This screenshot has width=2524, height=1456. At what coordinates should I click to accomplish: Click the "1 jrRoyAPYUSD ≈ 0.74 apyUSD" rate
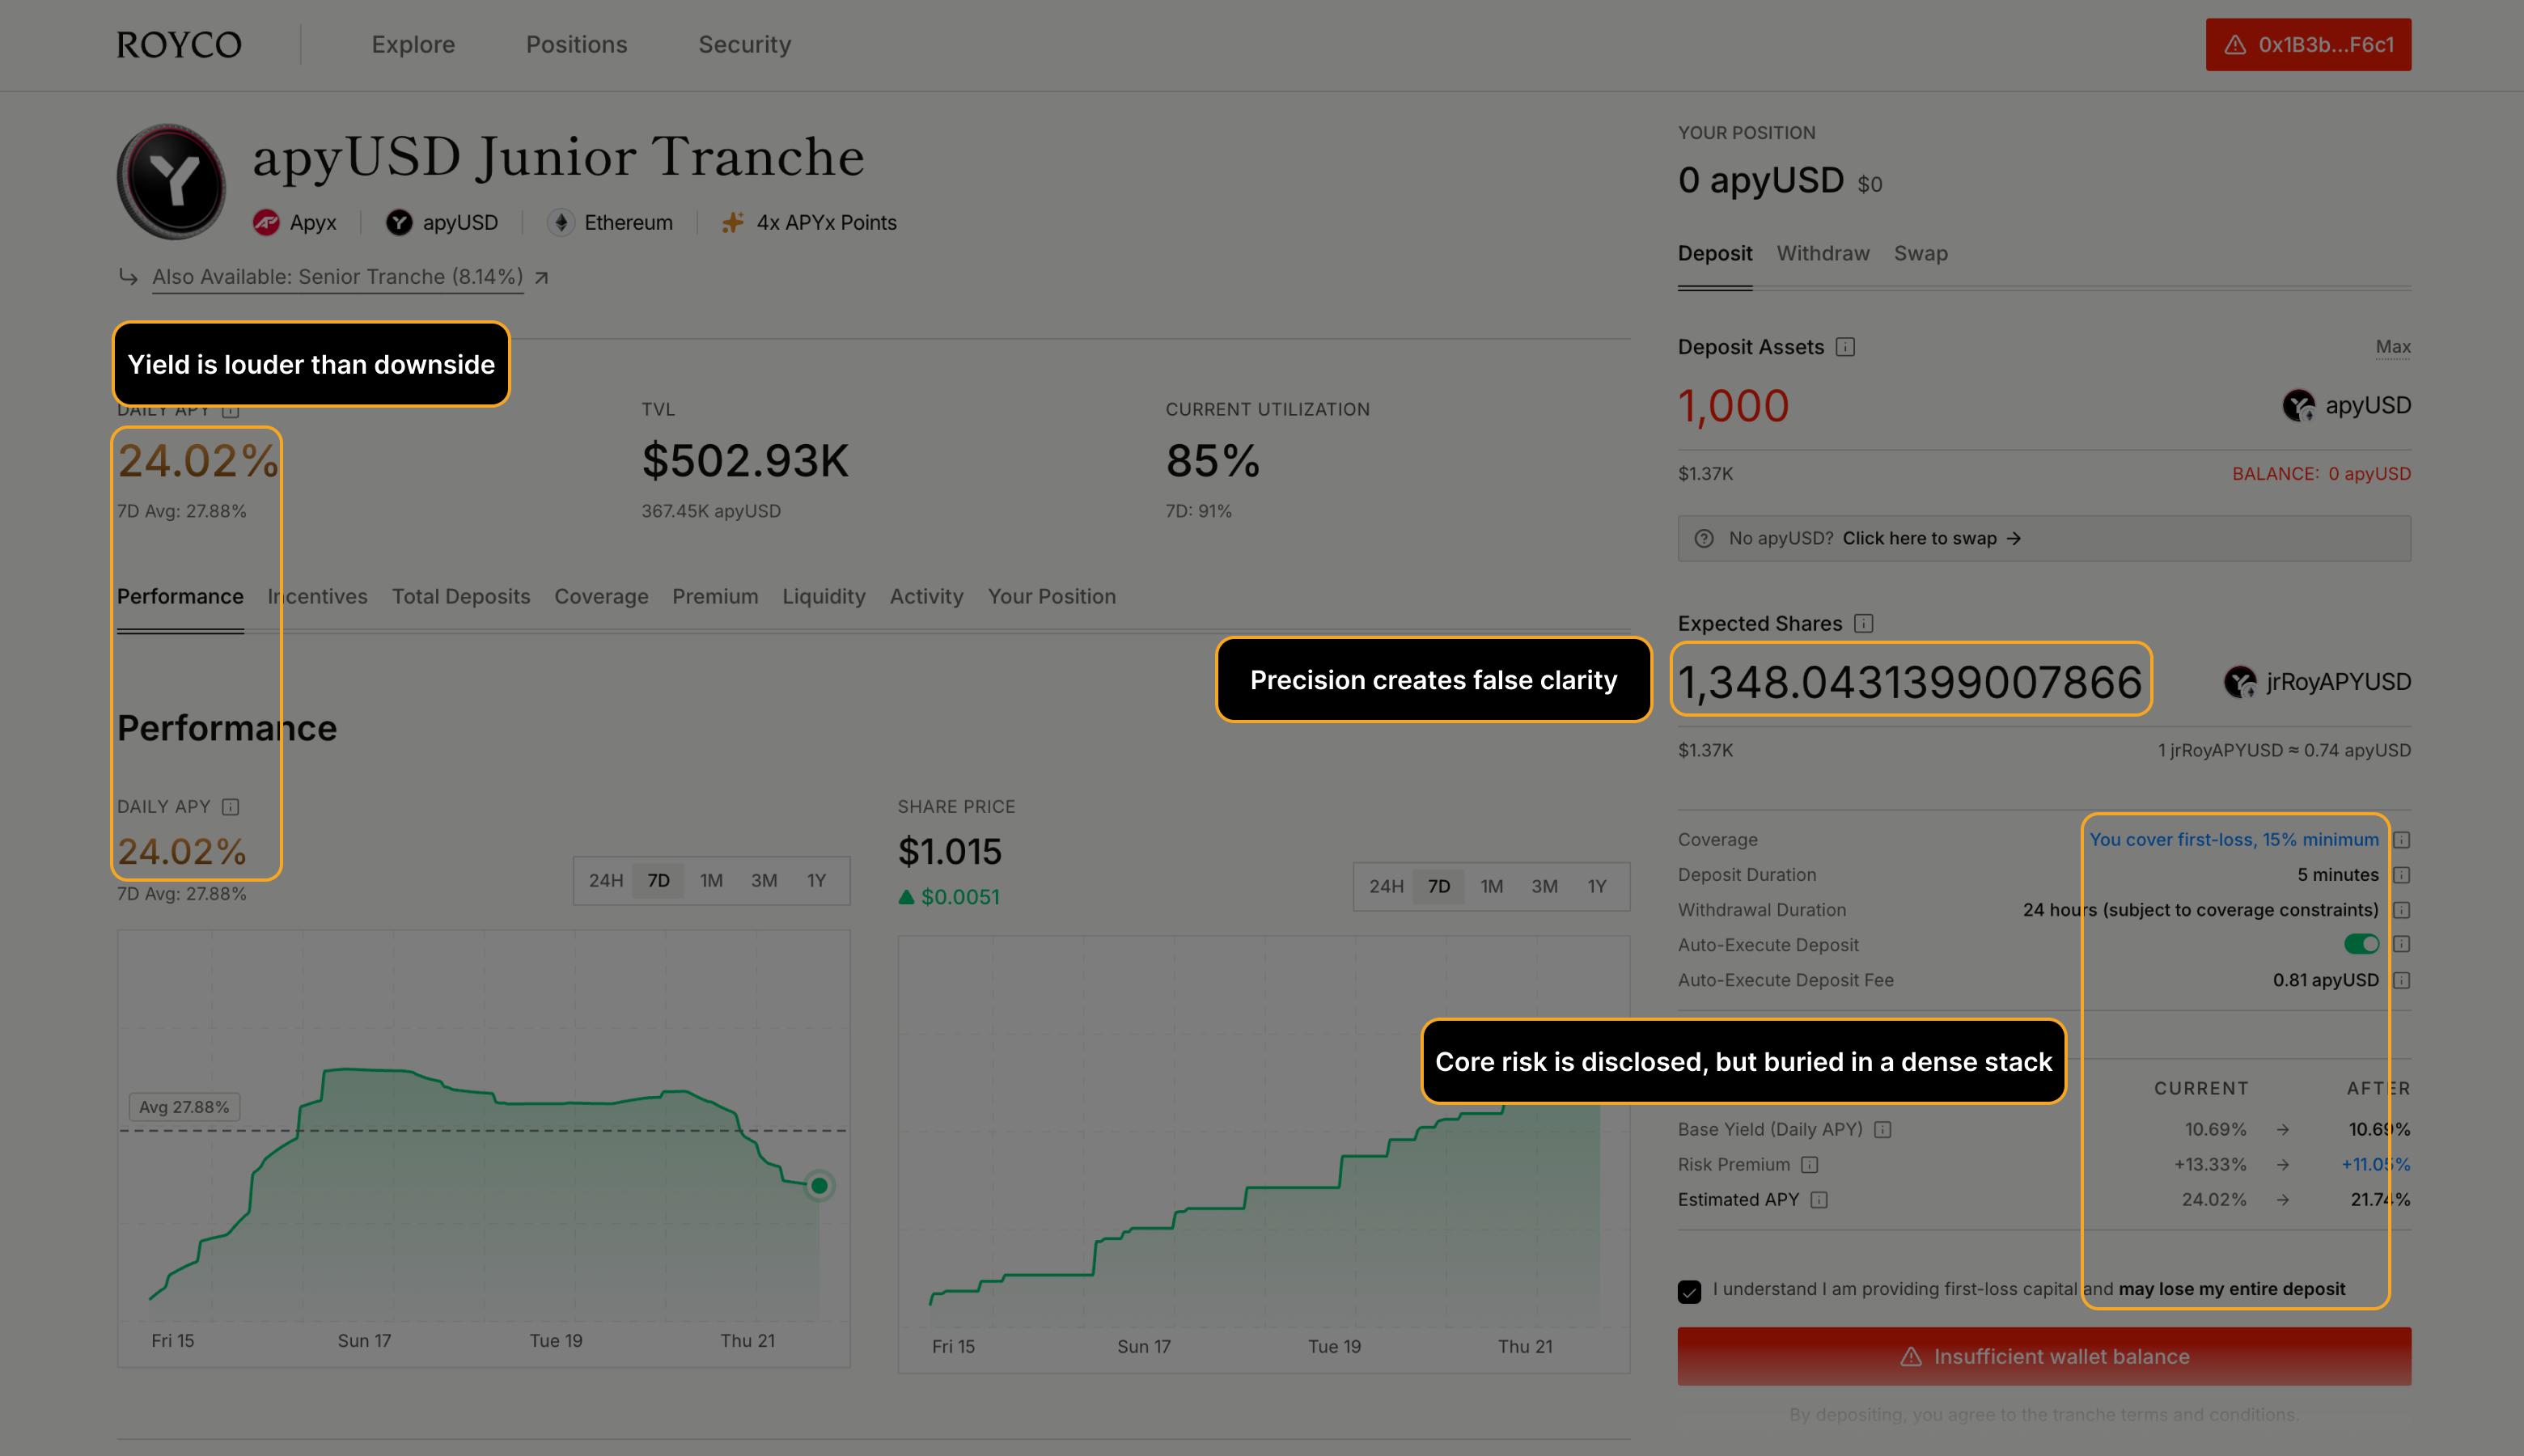click(x=2284, y=751)
